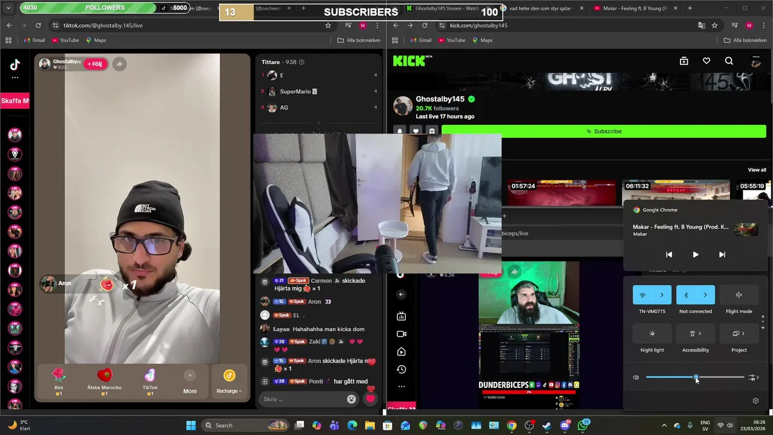The width and height of the screenshot is (773, 435).
Task: Open TikTok sidebar three-dots menu
Action: point(15,77)
